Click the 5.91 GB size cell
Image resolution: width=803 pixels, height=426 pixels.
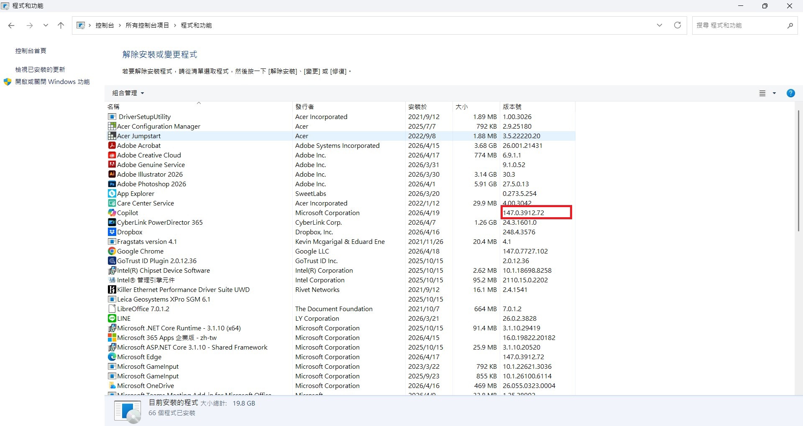[x=485, y=184]
